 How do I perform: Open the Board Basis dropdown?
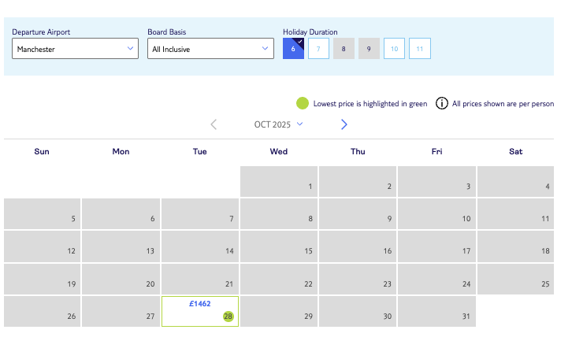click(x=210, y=49)
